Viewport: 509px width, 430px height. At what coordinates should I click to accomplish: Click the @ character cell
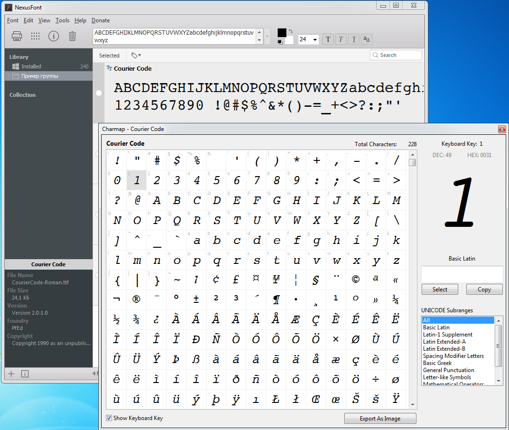click(137, 200)
